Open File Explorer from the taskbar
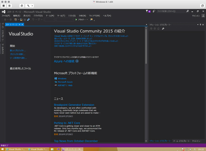 (52, 149)
